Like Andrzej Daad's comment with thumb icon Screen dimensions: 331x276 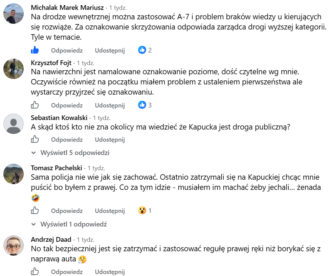[x=35, y=271]
